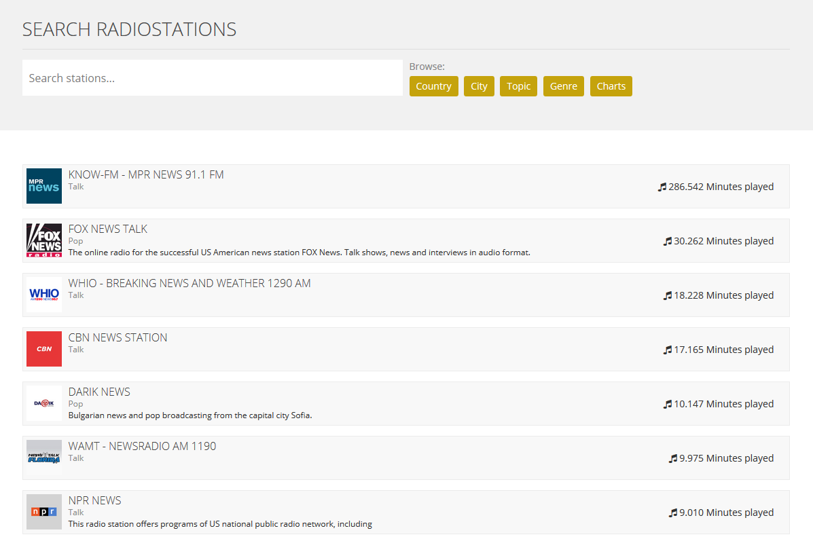Open the News Talk Florida logo

click(44, 458)
